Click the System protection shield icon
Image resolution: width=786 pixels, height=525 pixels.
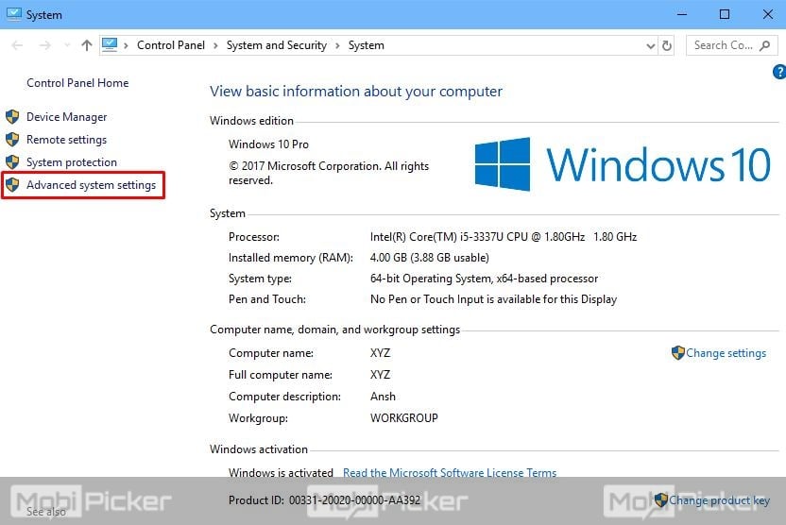12,161
